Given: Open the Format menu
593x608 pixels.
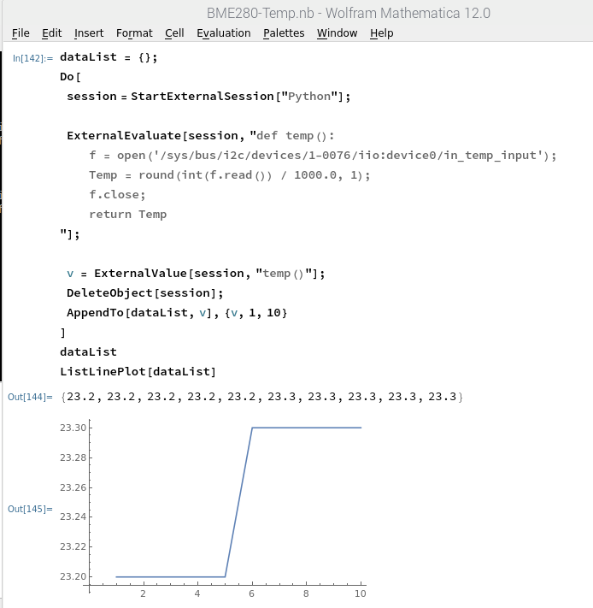Looking at the screenshot, I should pos(134,33).
